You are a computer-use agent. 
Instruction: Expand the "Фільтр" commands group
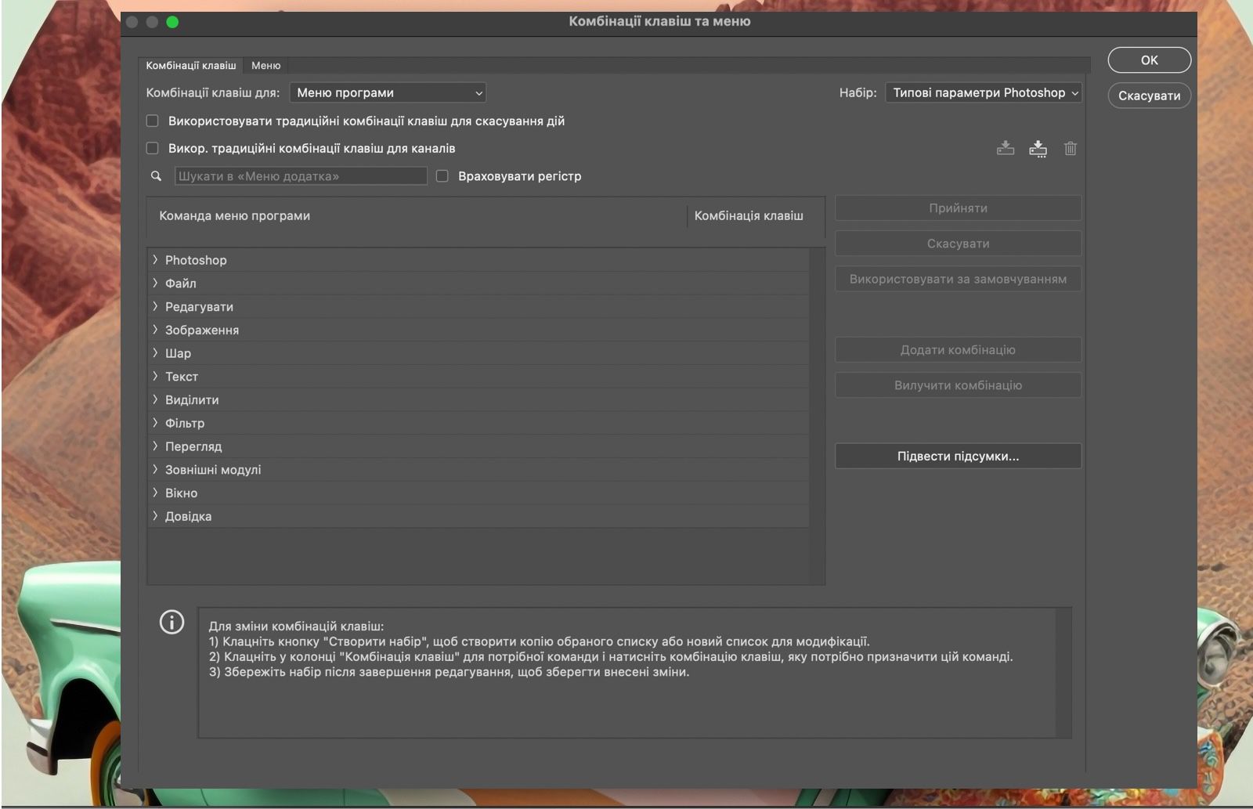[155, 423]
